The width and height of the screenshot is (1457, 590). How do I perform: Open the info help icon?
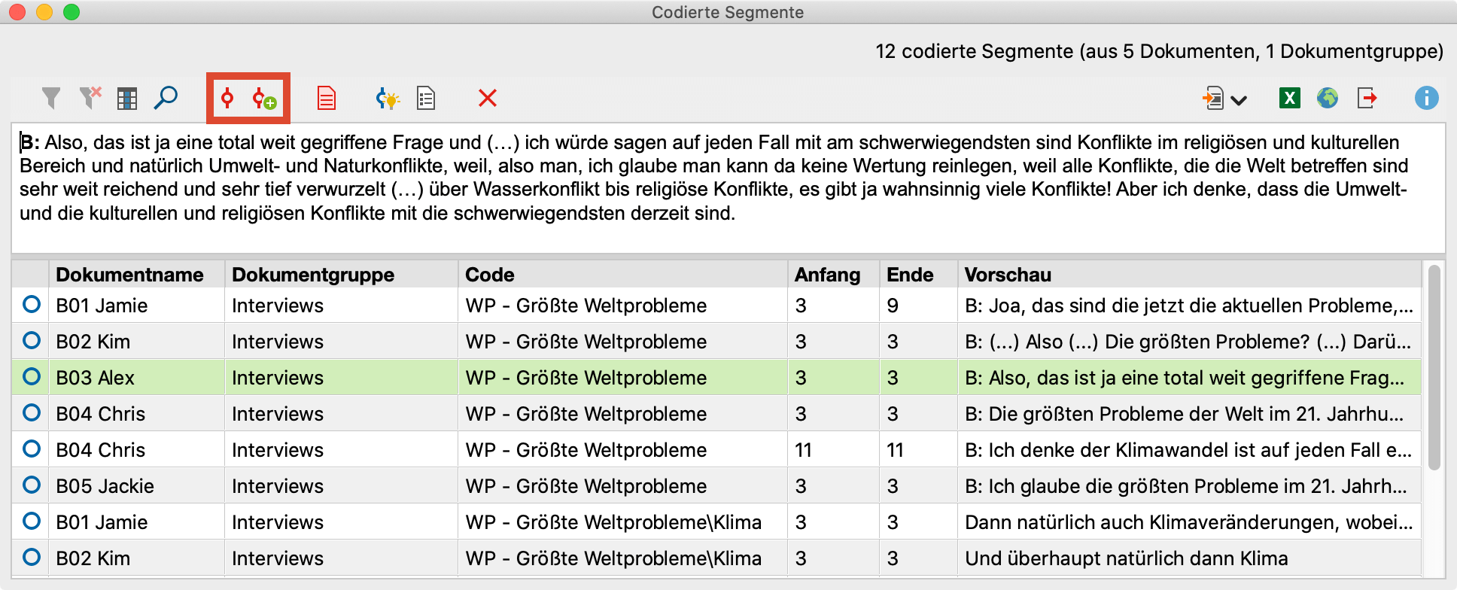(1428, 98)
